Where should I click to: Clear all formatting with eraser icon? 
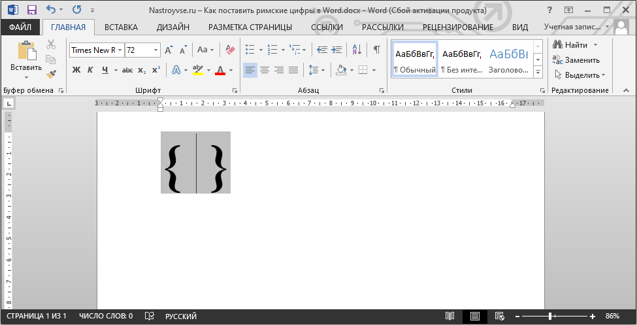pos(231,50)
